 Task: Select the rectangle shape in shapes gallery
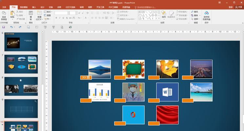coord(152,12)
